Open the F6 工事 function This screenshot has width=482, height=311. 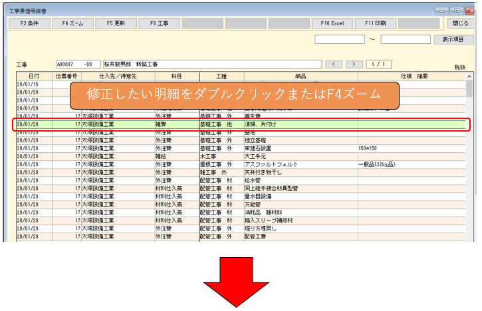click(x=160, y=23)
